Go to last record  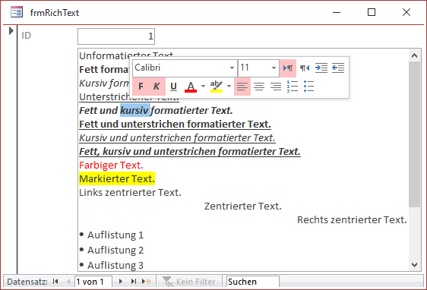pyautogui.click(x=134, y=282)
